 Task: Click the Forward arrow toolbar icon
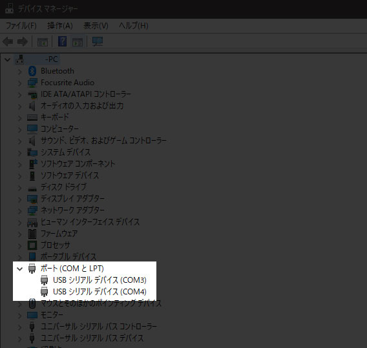tap(23, 42)
